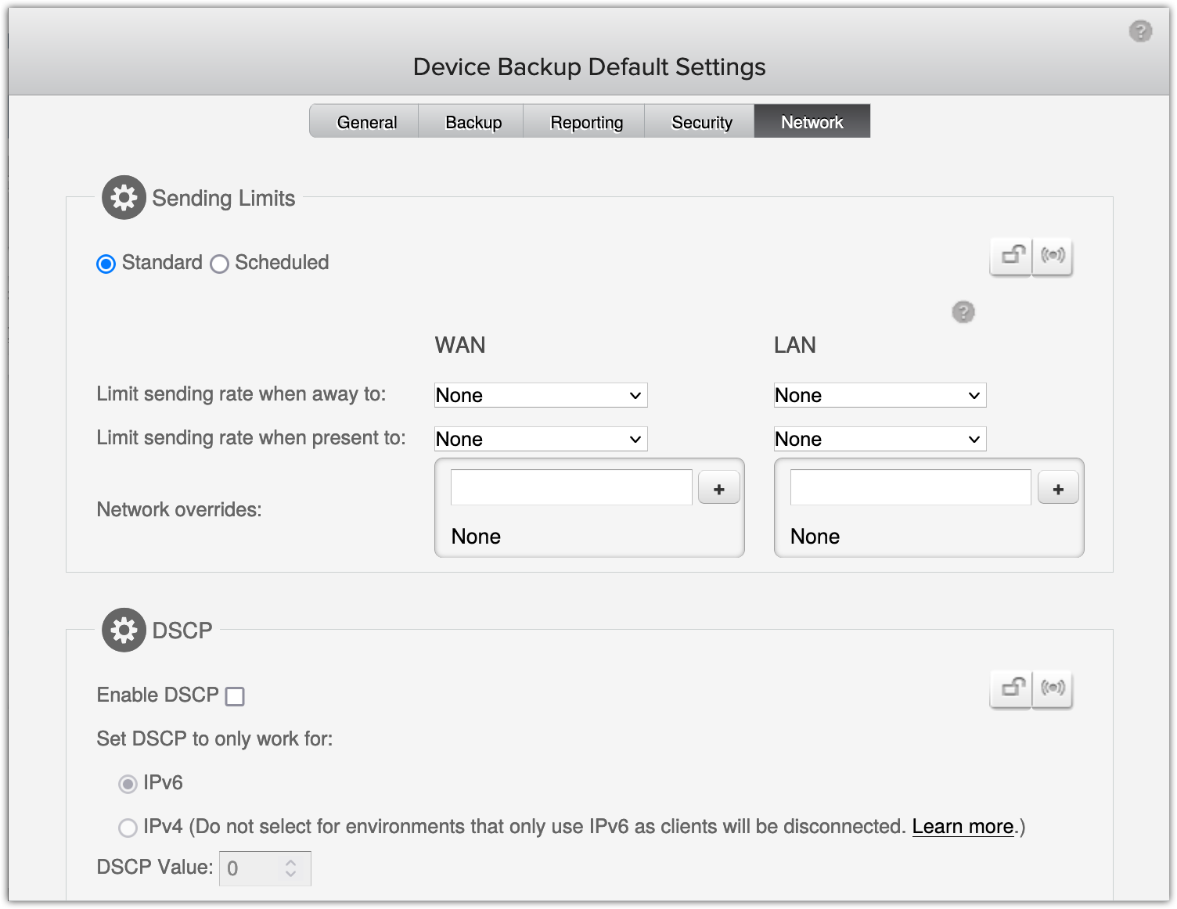This screenshot has height=909, width=1177.
Task: Open LAN limit-when-away dropdown
Action: (x=880, y=395)
